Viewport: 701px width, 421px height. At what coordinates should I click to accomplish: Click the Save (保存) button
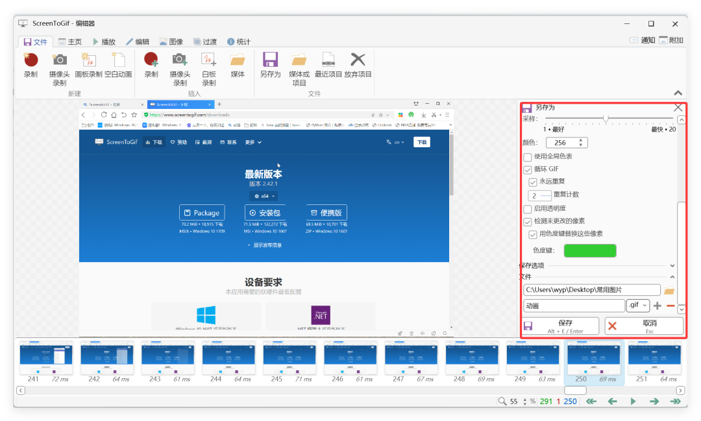(x=561, y=326)
